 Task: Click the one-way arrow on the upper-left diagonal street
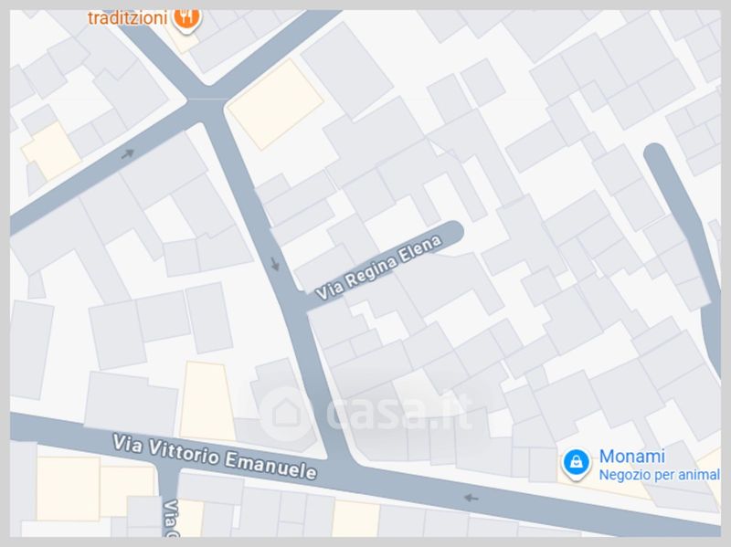point(128,153)
